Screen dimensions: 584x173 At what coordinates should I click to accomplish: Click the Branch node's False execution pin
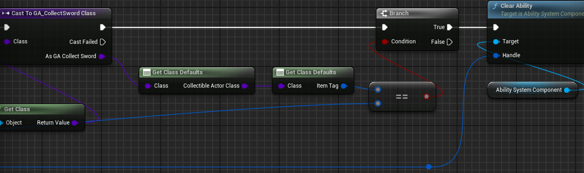click(x=449, y=42)
